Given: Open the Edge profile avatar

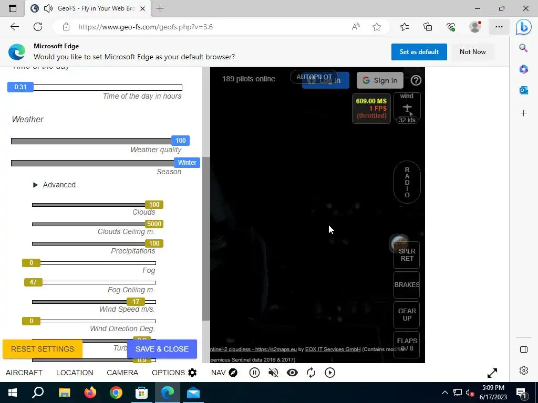Looking at the screenshot, I should 475,27.
